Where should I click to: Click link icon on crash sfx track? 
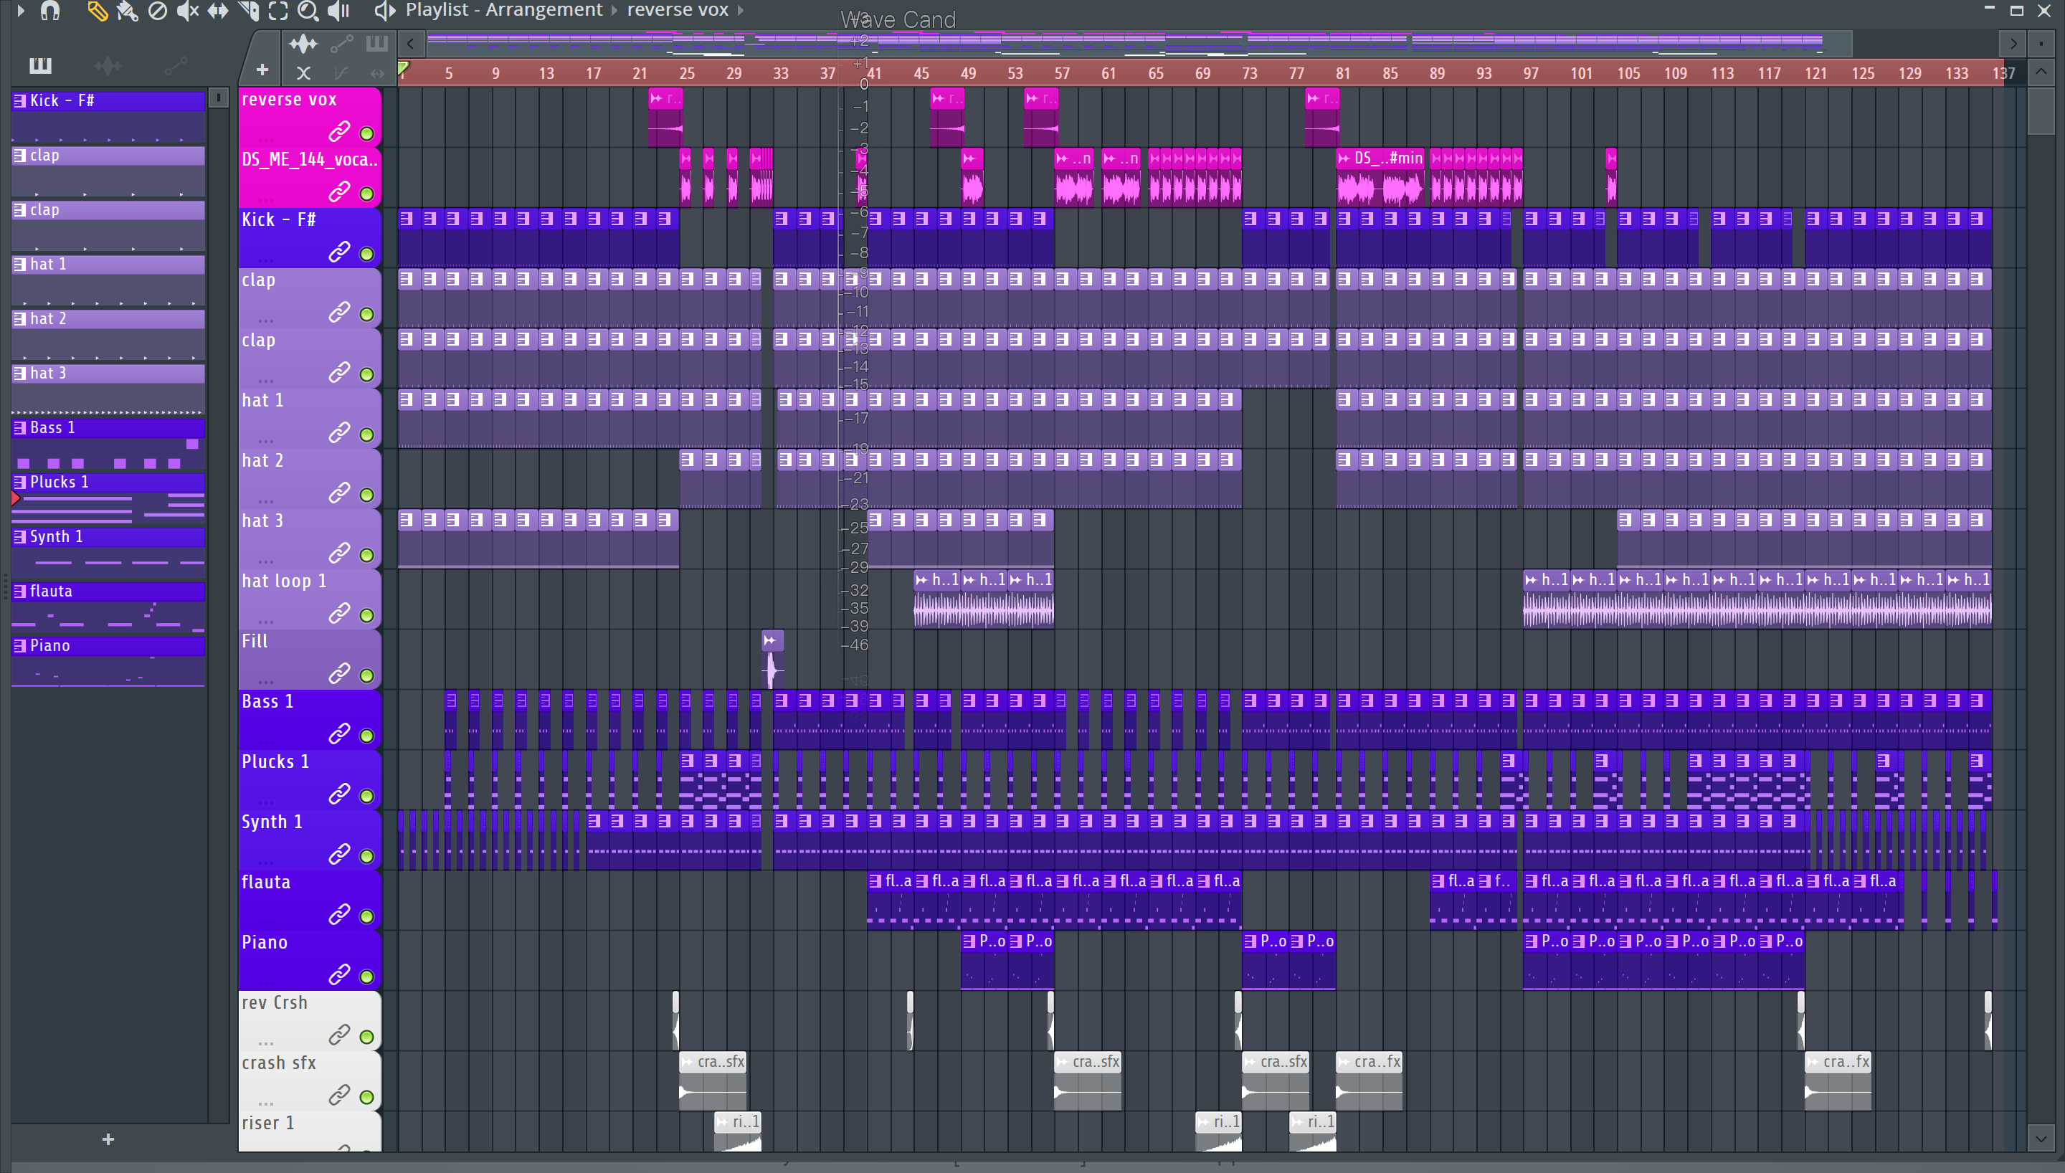click(x=339, y=1095)
